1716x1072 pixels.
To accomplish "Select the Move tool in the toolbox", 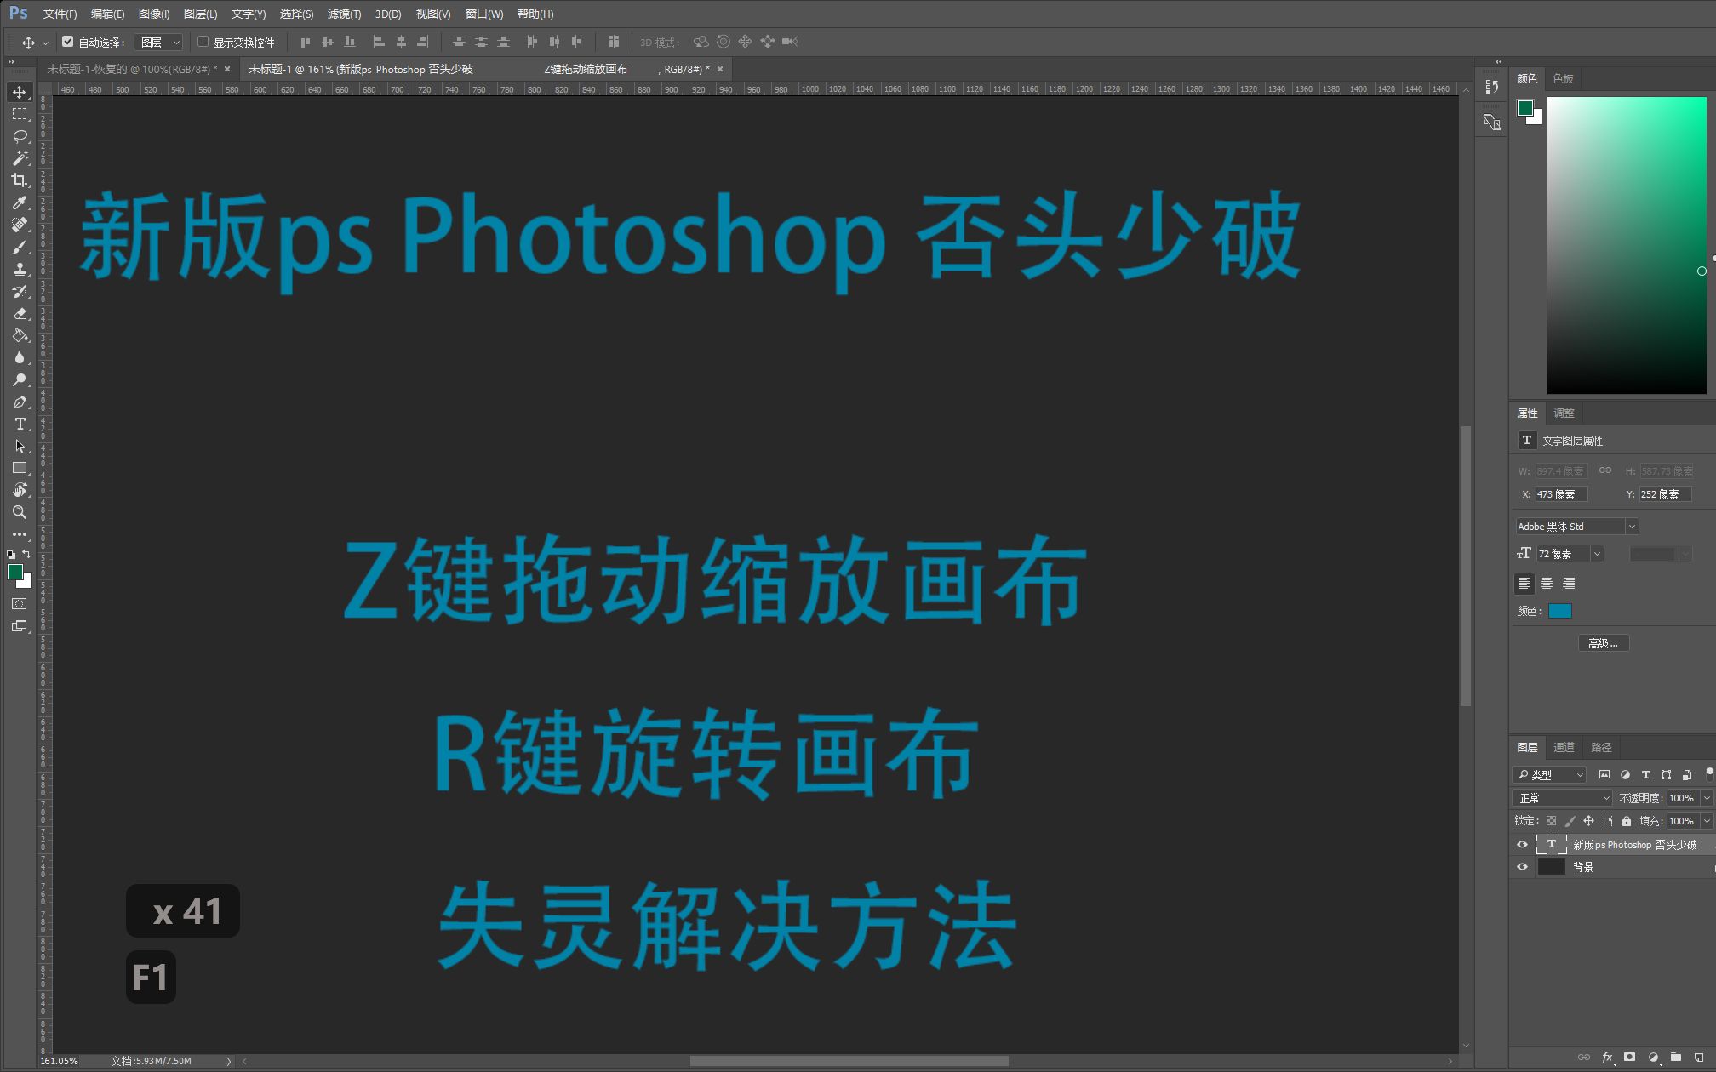I will (20, 92).
